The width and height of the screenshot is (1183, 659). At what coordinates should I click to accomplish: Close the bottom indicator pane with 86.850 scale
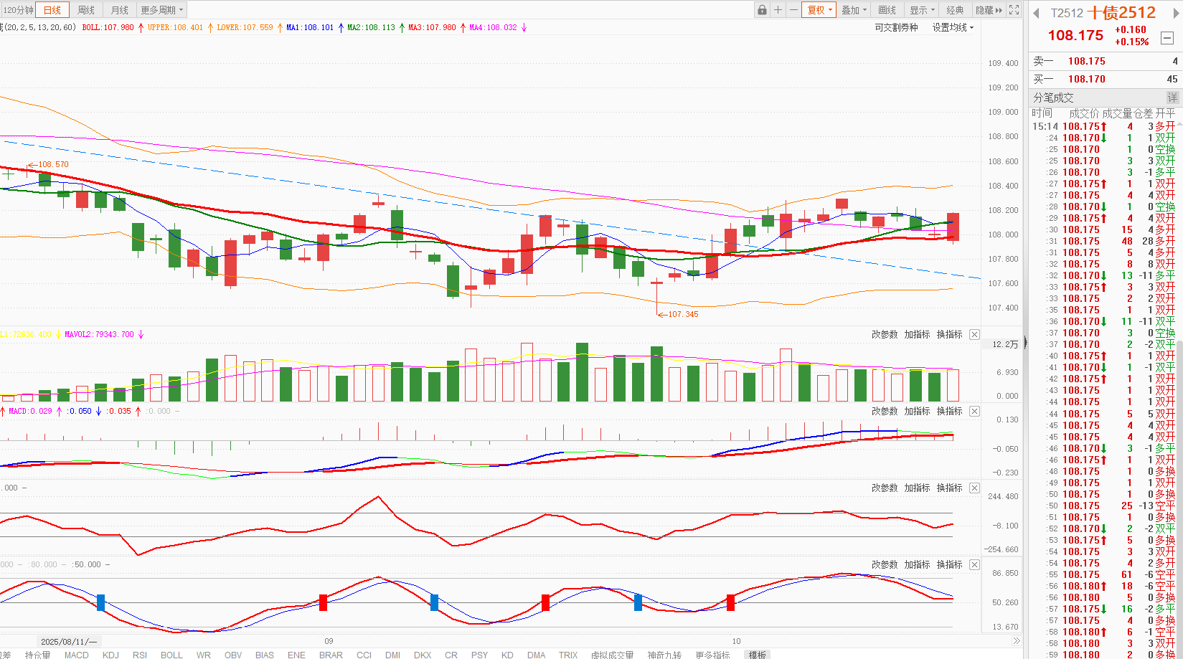tap(974, 565)
